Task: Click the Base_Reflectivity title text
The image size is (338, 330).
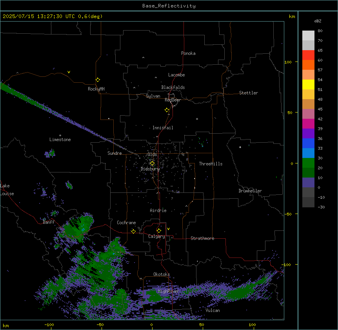Action: (x=169, y=6)
